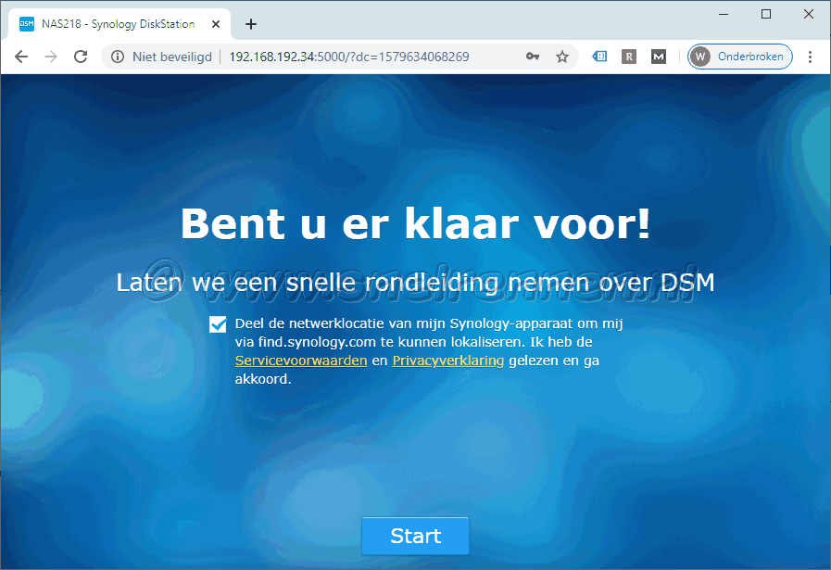The image size is (831, 570).
Task: Close the NAS218 Synology DiskStation tab
Action: [x=216, y=24]
